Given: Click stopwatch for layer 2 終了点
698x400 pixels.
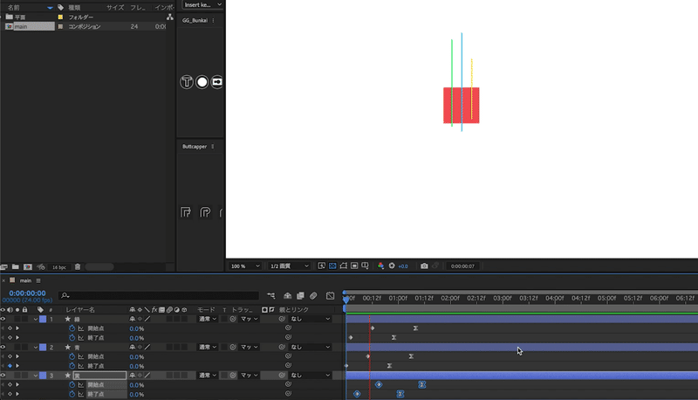Looking at the screenshot, I should [x=72, y=366].
